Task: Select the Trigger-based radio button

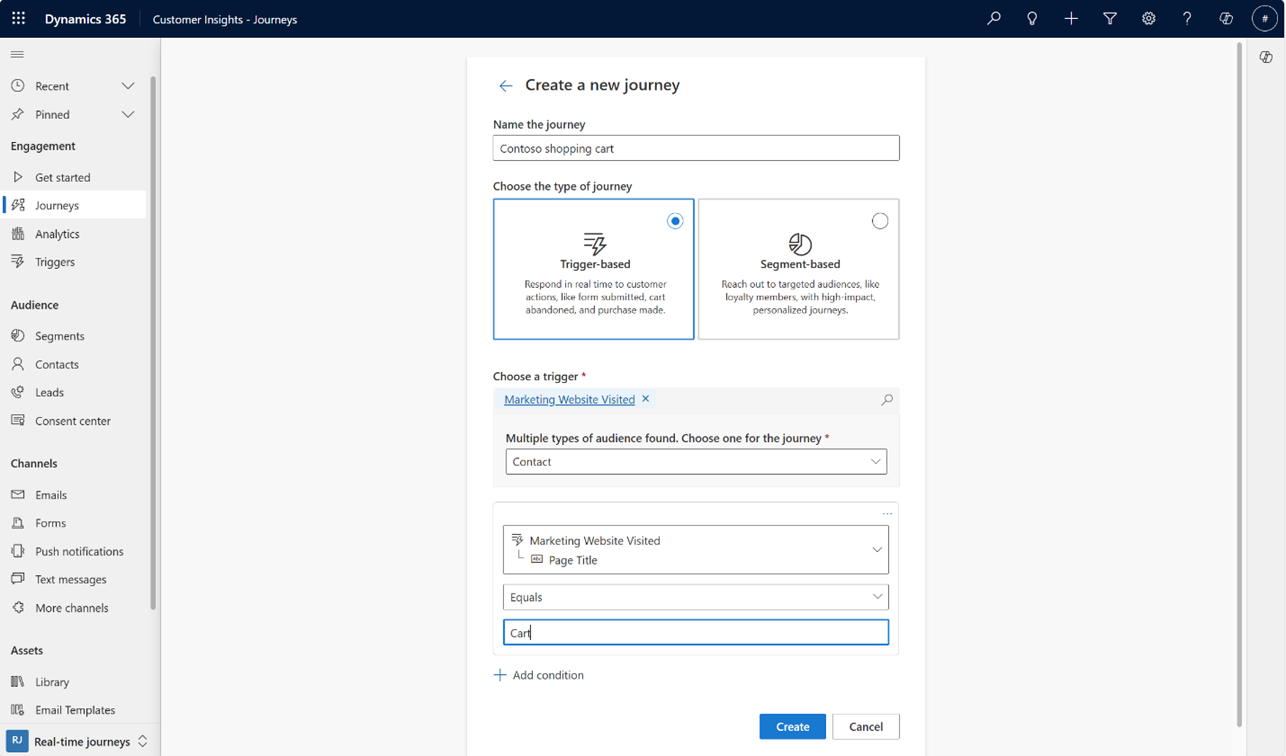Action: (675, 221)
